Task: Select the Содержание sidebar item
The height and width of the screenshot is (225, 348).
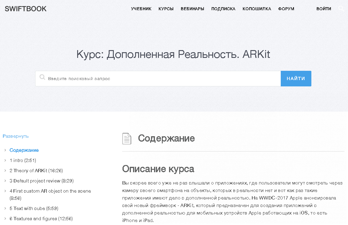Action: click(x=24, y=150)
